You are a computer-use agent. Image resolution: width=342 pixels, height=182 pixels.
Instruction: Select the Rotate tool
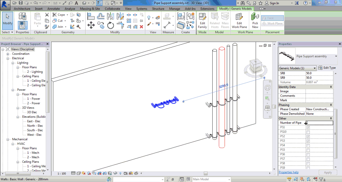pyautogui.click(x=111, y=25)
